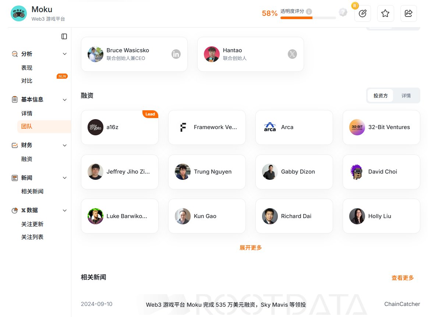Open Bruce Wasicsko's LinkedIn icon

coord(176,54)
